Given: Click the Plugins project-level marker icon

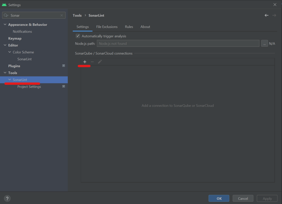Looking at the screenshot, I should pos(64,66).
